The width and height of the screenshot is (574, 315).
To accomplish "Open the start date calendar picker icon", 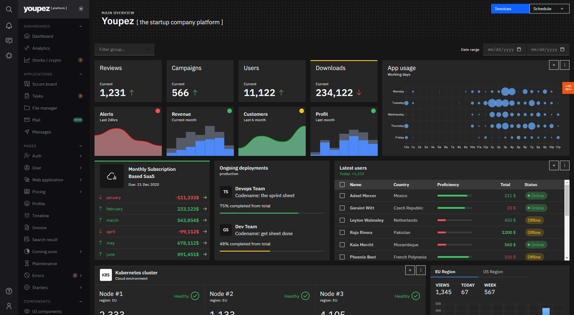I will click(519, 49).
